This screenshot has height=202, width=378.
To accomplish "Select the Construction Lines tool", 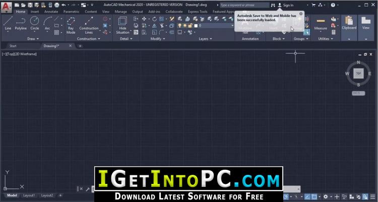I will coord(89,25).
